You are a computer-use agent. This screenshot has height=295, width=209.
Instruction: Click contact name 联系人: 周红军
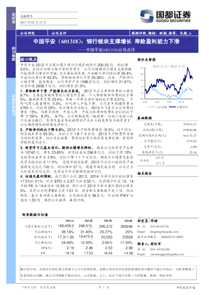coord(149,244)
